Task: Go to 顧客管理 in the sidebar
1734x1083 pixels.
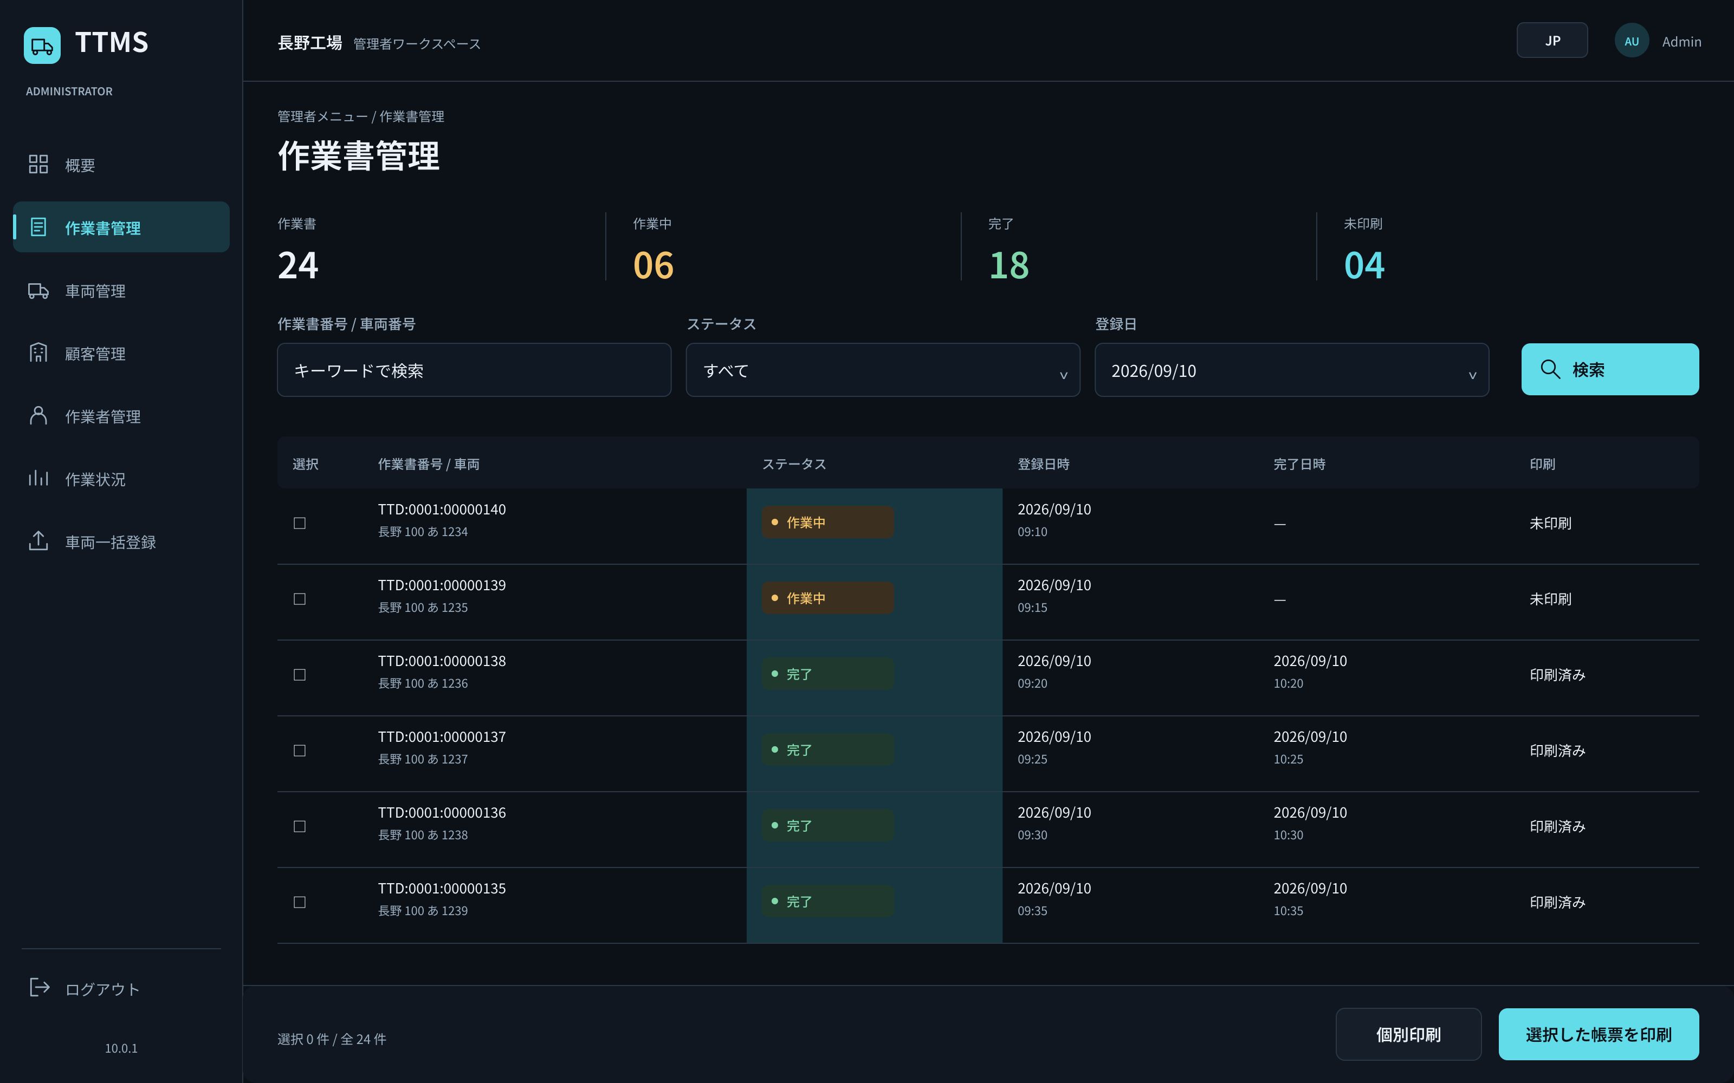Action: 121,353
